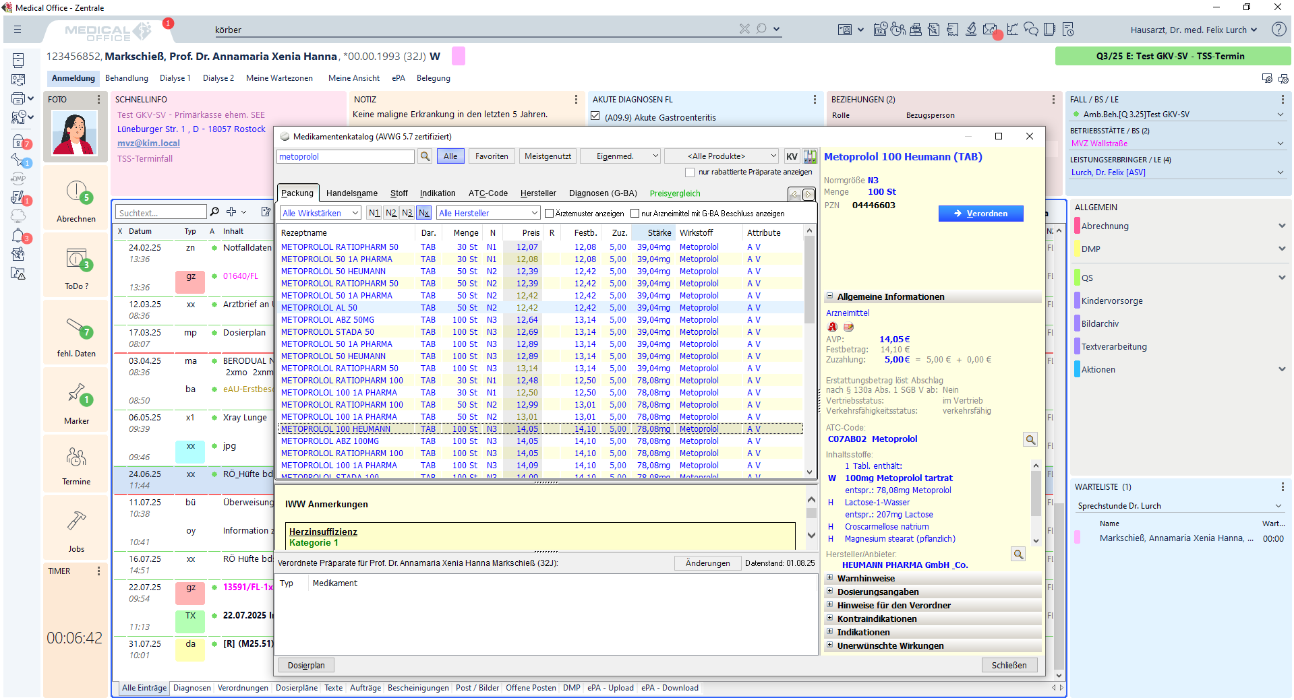Expand the Warnhinweise section
The image size is (1294, 700).
(x=830, y=578)
